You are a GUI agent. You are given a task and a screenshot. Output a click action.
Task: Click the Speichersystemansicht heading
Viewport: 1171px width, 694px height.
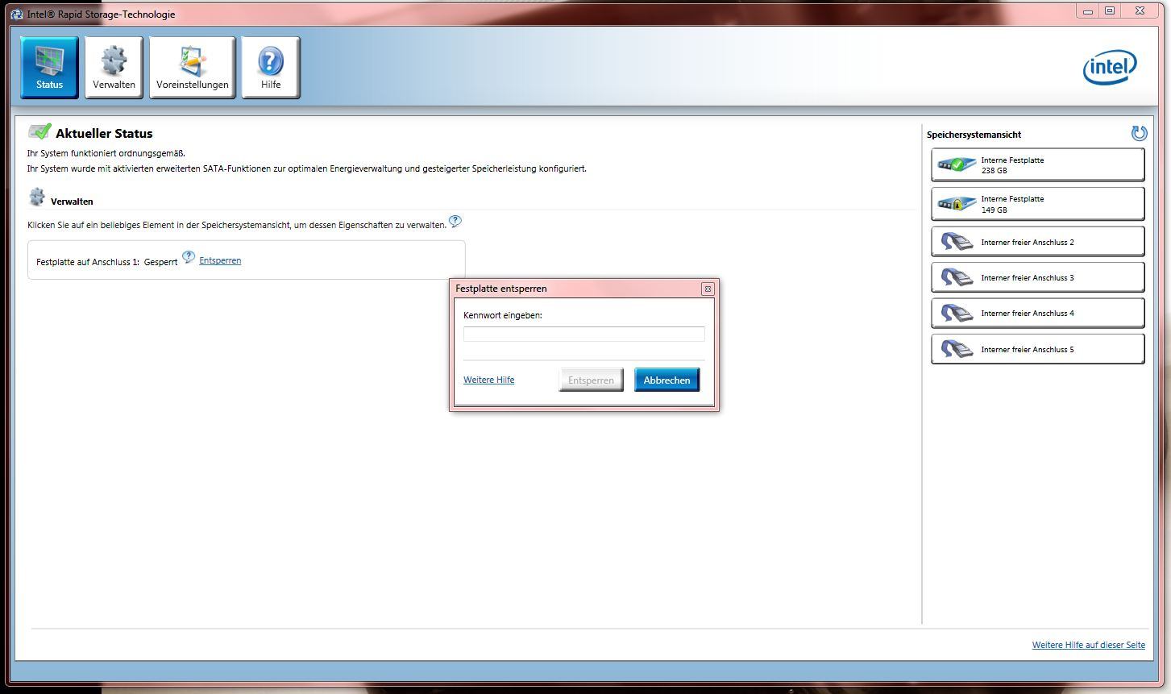(x=974, y=135)
